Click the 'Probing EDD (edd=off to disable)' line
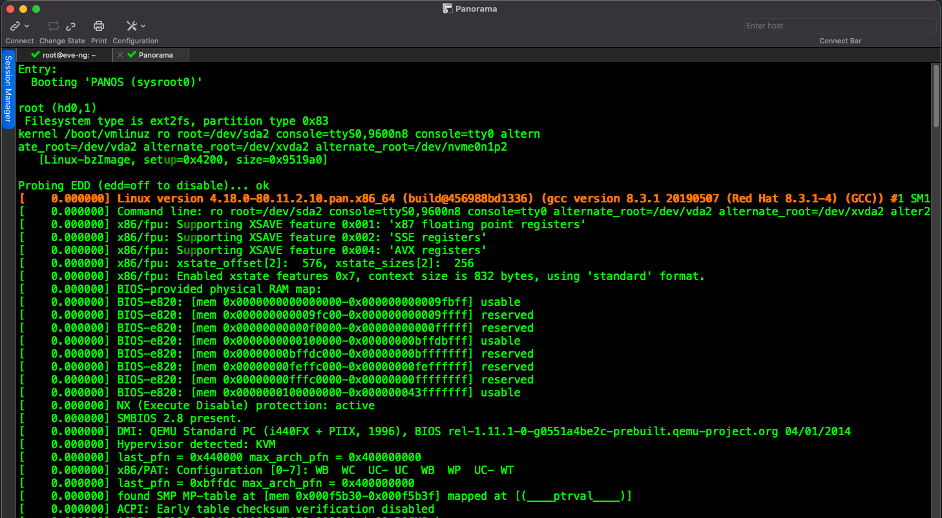This screenshot has height=518, width=942. tap(143, 186)
